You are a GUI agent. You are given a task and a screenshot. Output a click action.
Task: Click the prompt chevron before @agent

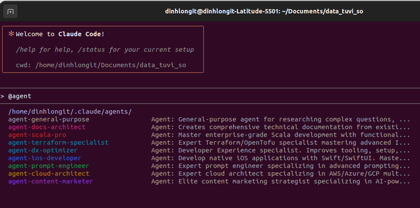pyautogui.click(x=2, y=96)
